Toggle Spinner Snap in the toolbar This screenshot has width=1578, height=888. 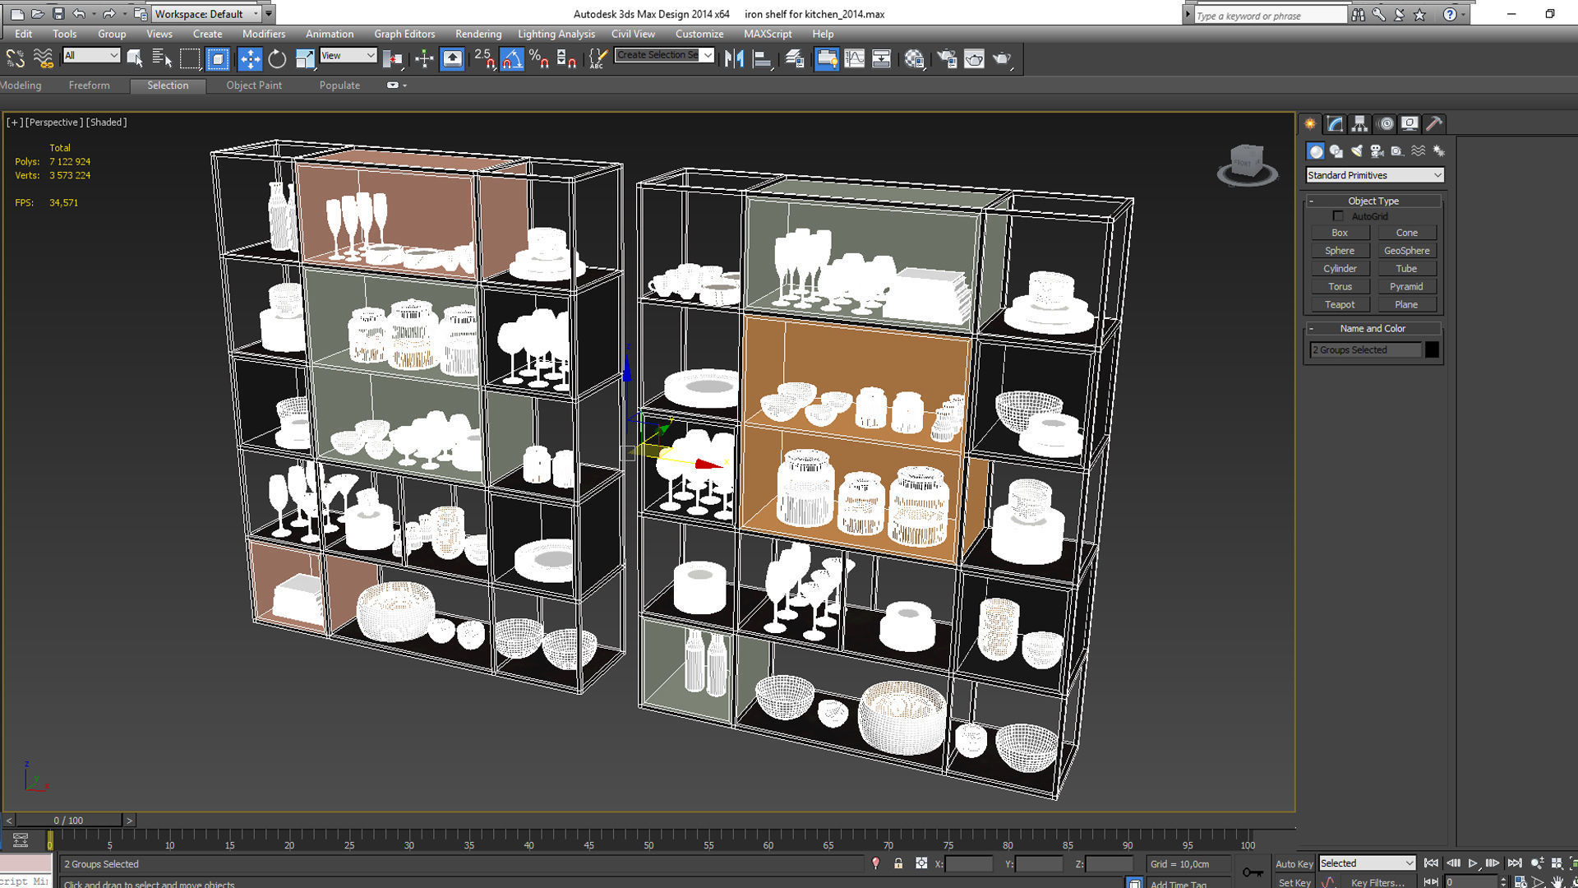click(566, 58)
